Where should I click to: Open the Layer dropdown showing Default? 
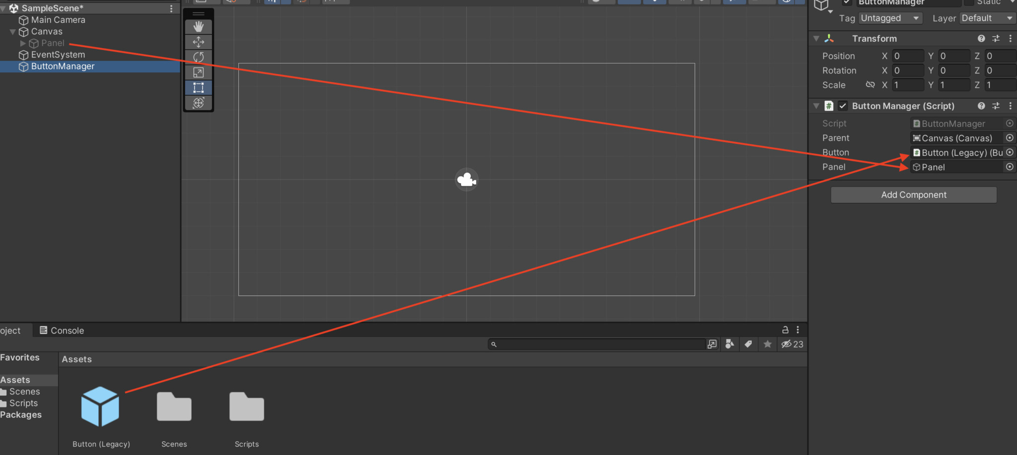[x=987, y=18]
